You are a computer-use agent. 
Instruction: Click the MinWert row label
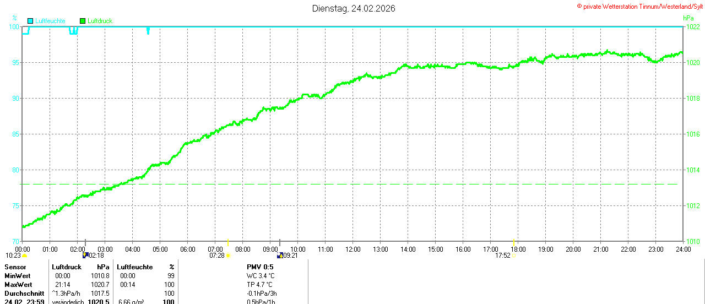[x=18, y=275]
